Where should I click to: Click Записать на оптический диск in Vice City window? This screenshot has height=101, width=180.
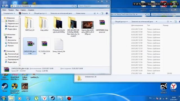(142, 22)
